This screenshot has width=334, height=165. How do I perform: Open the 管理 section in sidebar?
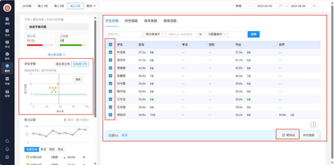(x=7, y=93)
